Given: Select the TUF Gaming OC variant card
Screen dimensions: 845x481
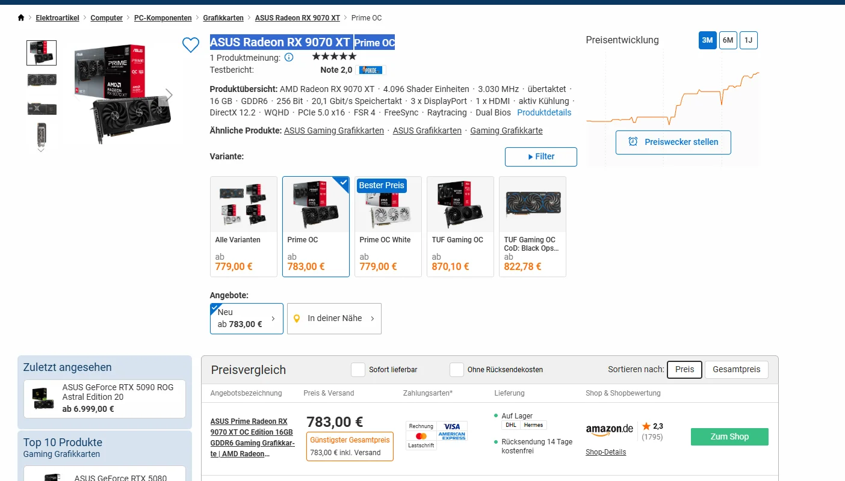Looking at the screenshot, I should pyautogui.click(x=460, y=227).
